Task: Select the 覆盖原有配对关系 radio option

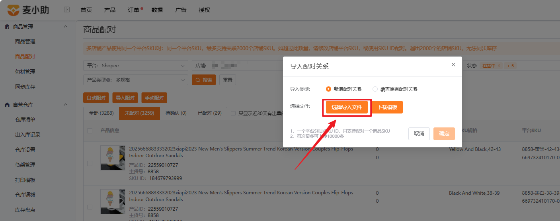Action: pos(375,89)
